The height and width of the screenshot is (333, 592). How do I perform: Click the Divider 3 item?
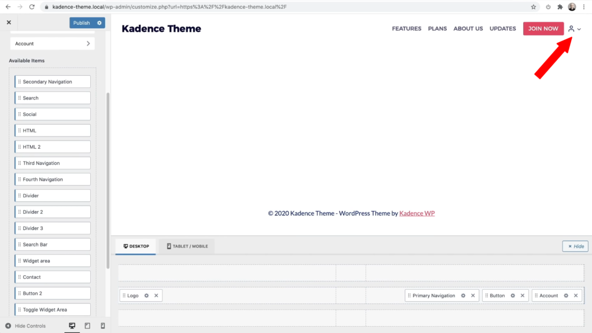(53, 228)
